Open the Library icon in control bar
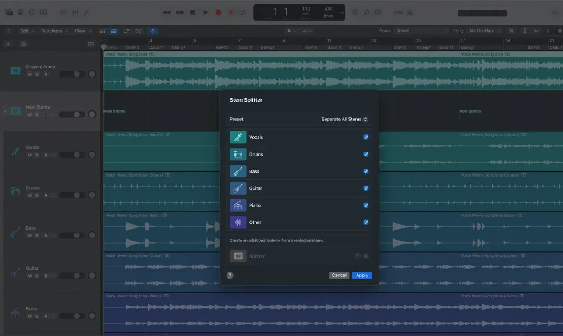The height and width of the screenshot is (336, 563). click(9, 12)
